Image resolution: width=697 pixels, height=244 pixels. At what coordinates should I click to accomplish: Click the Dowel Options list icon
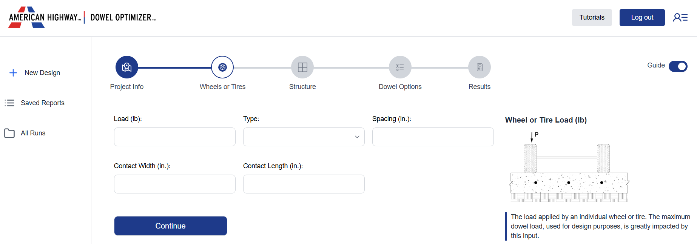click(x=400, y=67)
